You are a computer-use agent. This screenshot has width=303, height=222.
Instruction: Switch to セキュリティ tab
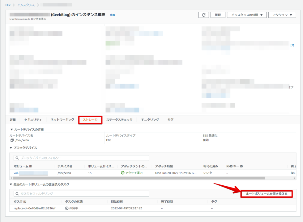click(x=33, y=120)
